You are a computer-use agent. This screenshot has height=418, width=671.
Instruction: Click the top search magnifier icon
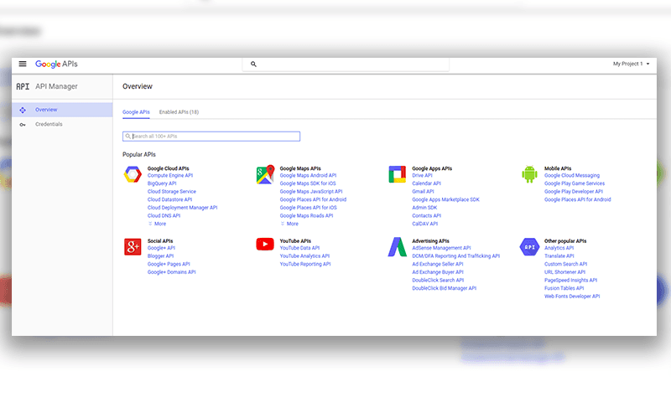(253, 65)
